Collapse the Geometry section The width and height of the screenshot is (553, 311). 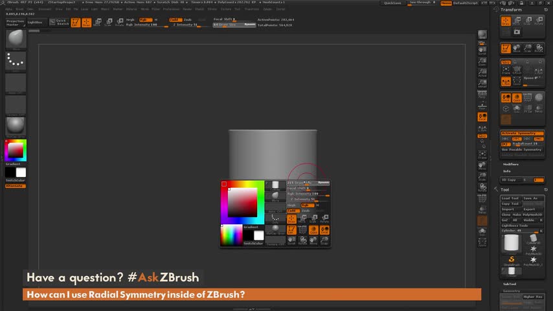pyautogui.click(x=512, y=291)
